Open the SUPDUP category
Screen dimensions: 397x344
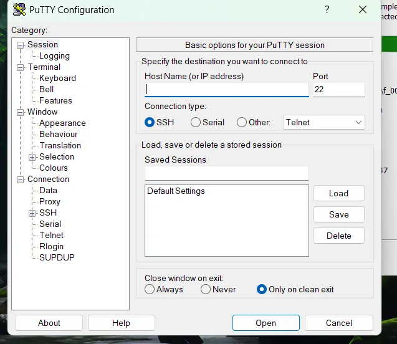click(57, 257)
